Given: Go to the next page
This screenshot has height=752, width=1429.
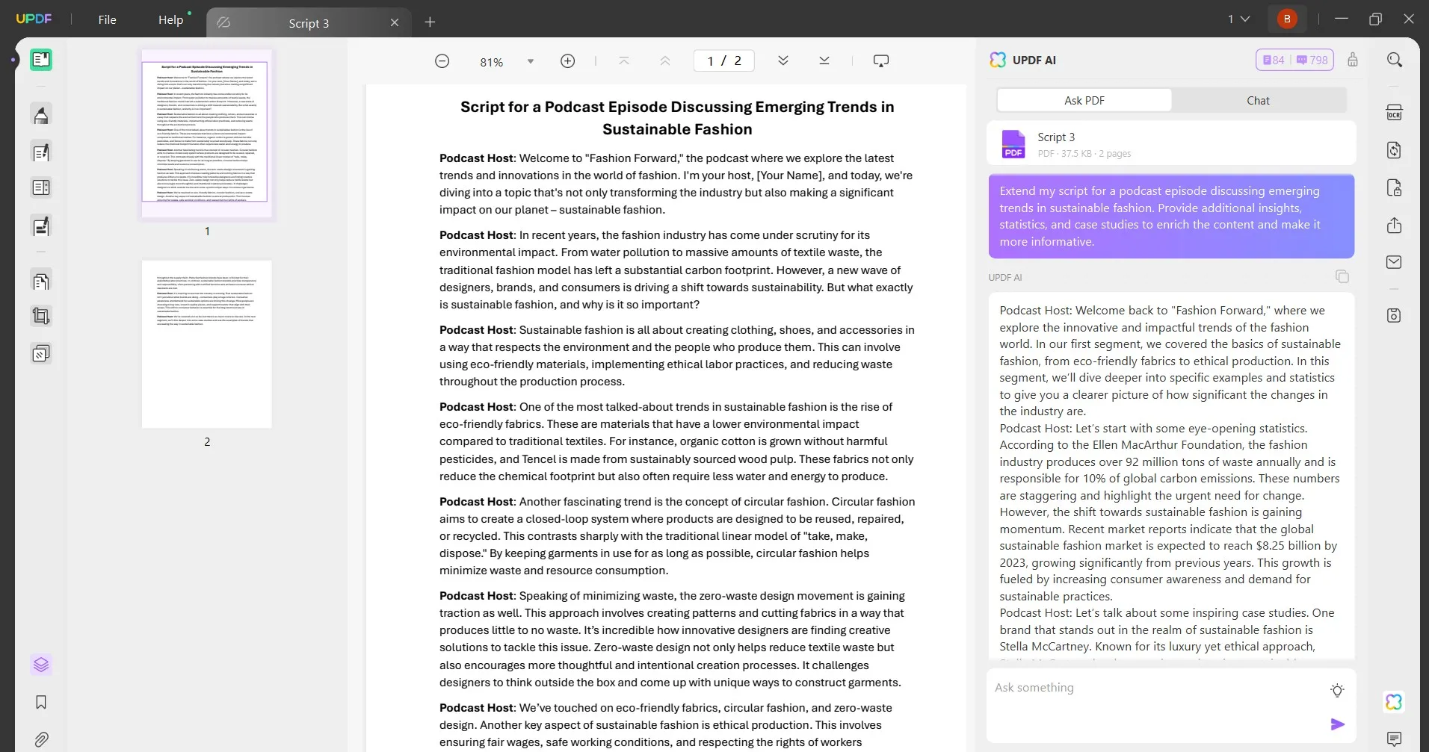Looking at the screenshot, I should pos(783,60).
